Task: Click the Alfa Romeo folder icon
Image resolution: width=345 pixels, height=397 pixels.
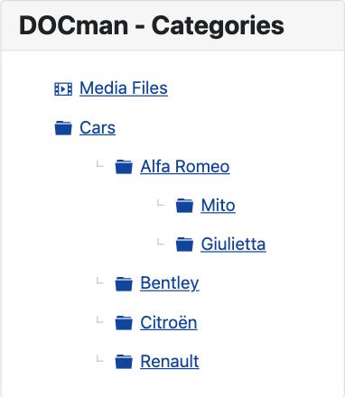Action: point(124,167)
